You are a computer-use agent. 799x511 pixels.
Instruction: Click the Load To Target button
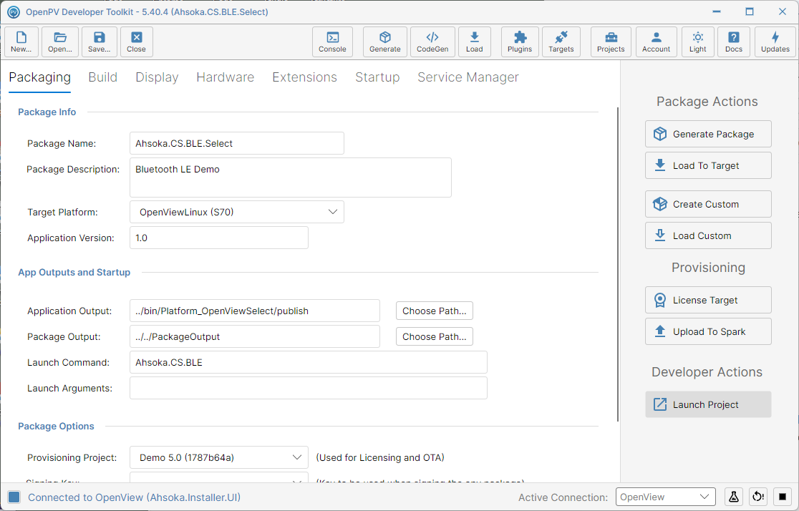pyautogui.click(x=708, y=165)
